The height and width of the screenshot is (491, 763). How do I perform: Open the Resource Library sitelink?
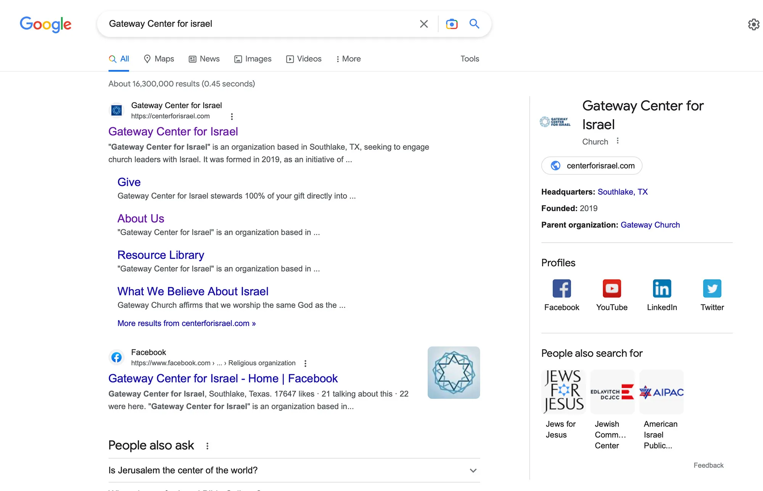pyautogui.click(x=161, y=255)
